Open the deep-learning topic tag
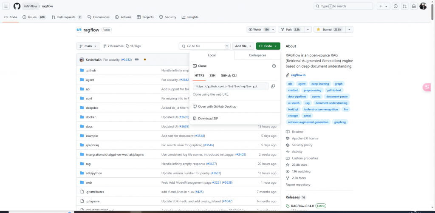This screenshot has height=213, width=435. 320,84
